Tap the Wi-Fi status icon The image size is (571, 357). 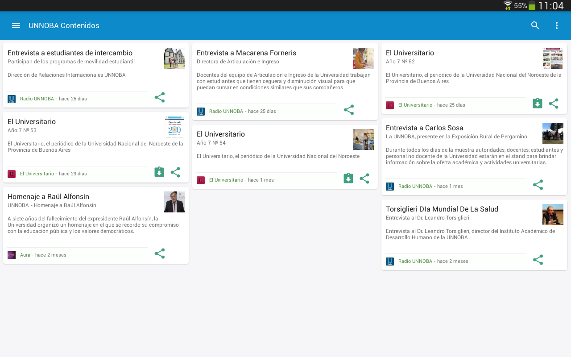point(508,5)
